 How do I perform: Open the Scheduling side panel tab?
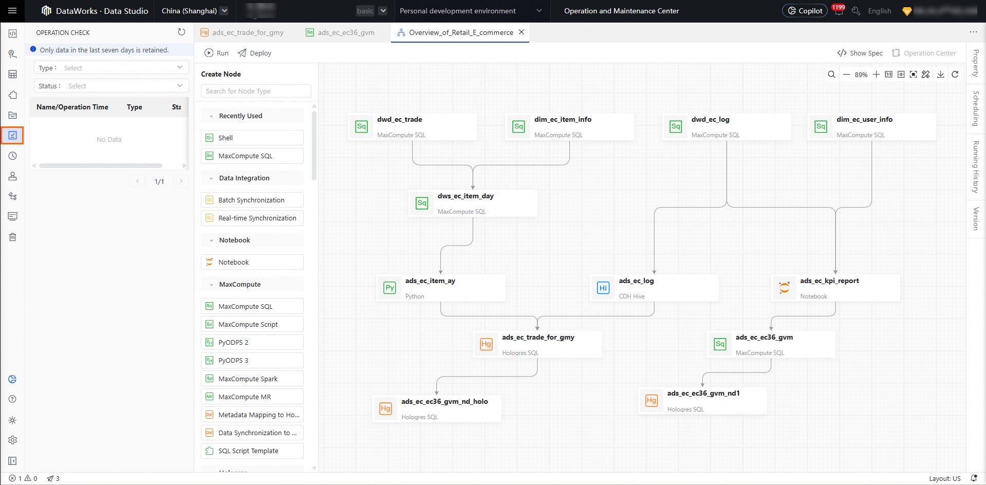976,108
